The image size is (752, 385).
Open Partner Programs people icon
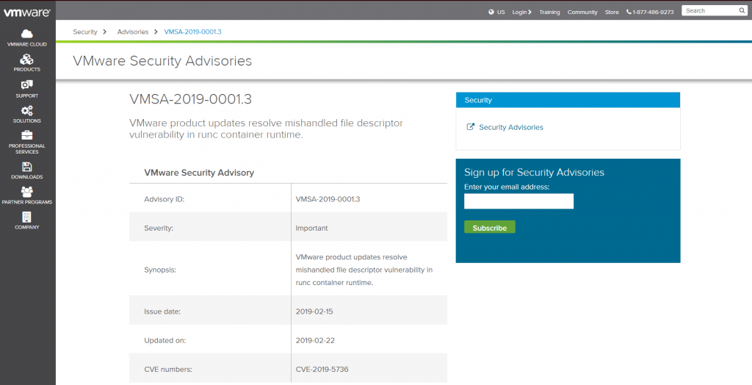tap(27, 192)
